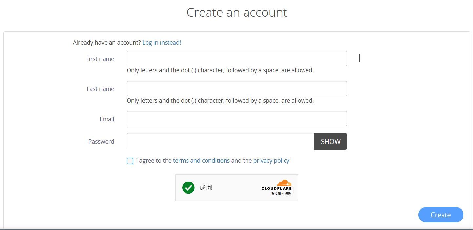Click the SHOW password button

[330, 141]
